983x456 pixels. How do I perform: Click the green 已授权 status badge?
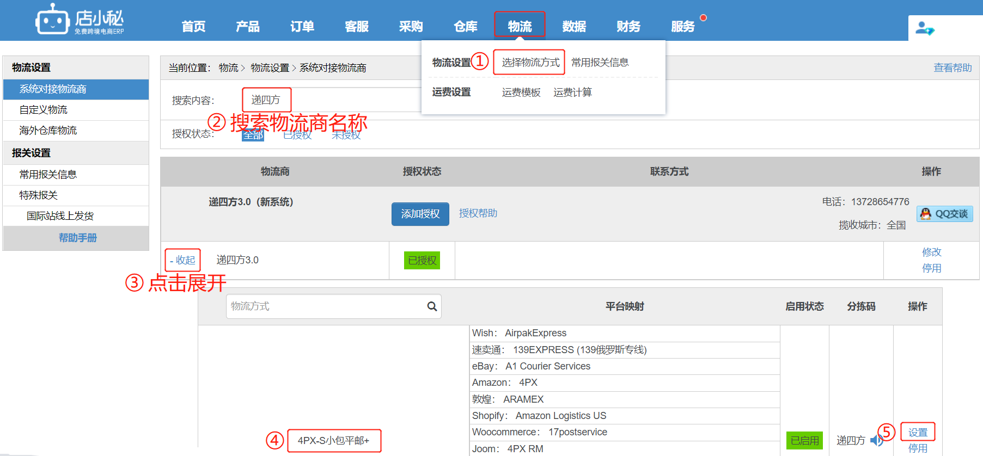pos(422,261)
